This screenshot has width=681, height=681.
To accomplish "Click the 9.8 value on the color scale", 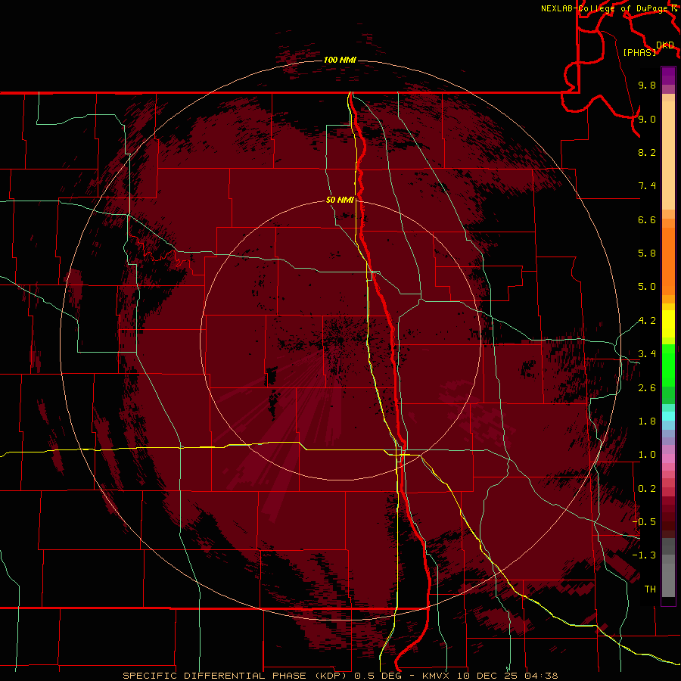I will click(x=647, y=85).
